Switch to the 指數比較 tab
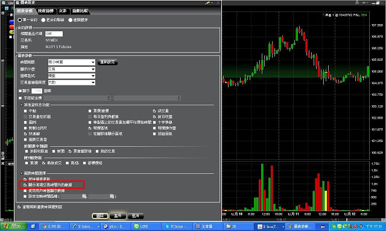The width and height of the screenshot is (386, 231). tap(80, 11)
